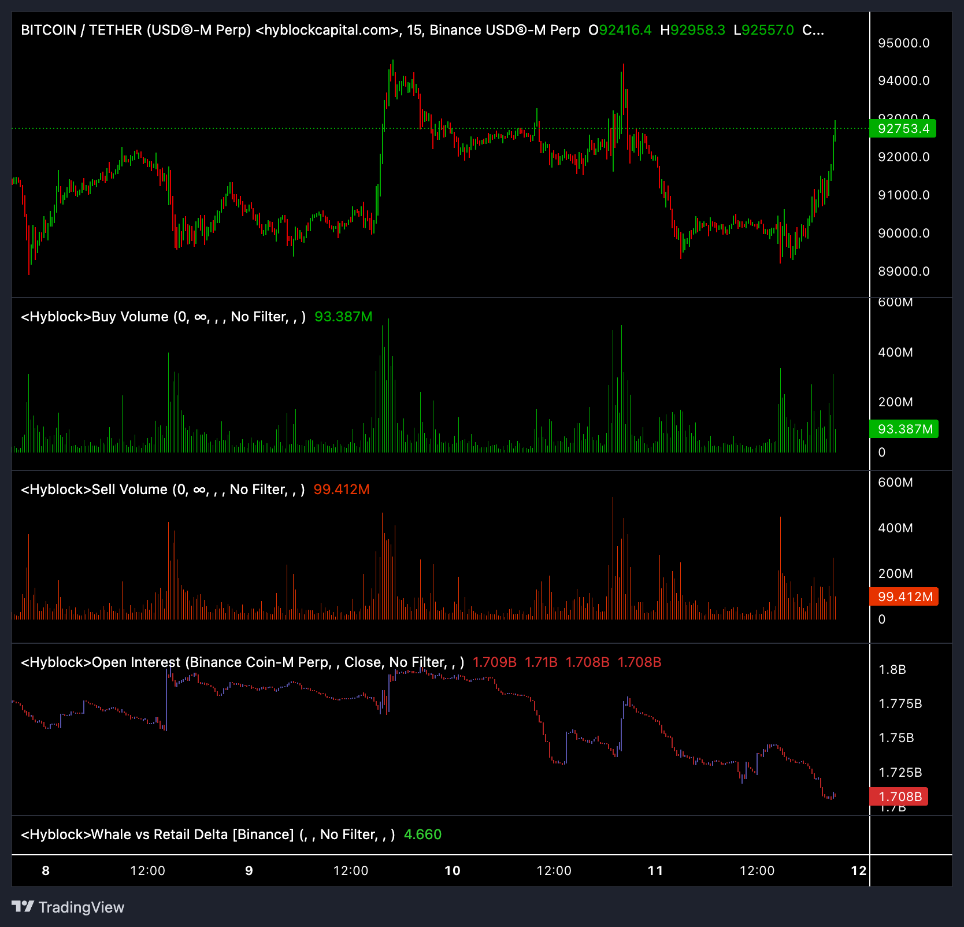Click the day 10 label on time axis
Image resolution: width=964 pixels, height=927 pixels.
click(x=453, y=871)
